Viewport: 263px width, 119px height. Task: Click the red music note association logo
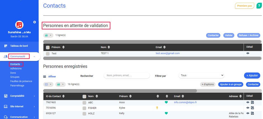[19, 25]
